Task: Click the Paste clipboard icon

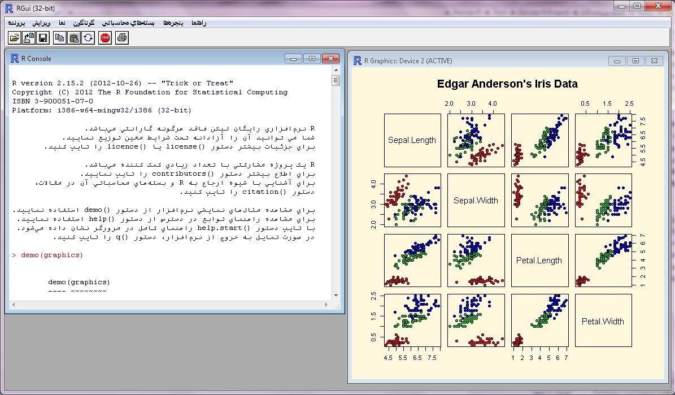Action: pos(73,38)
